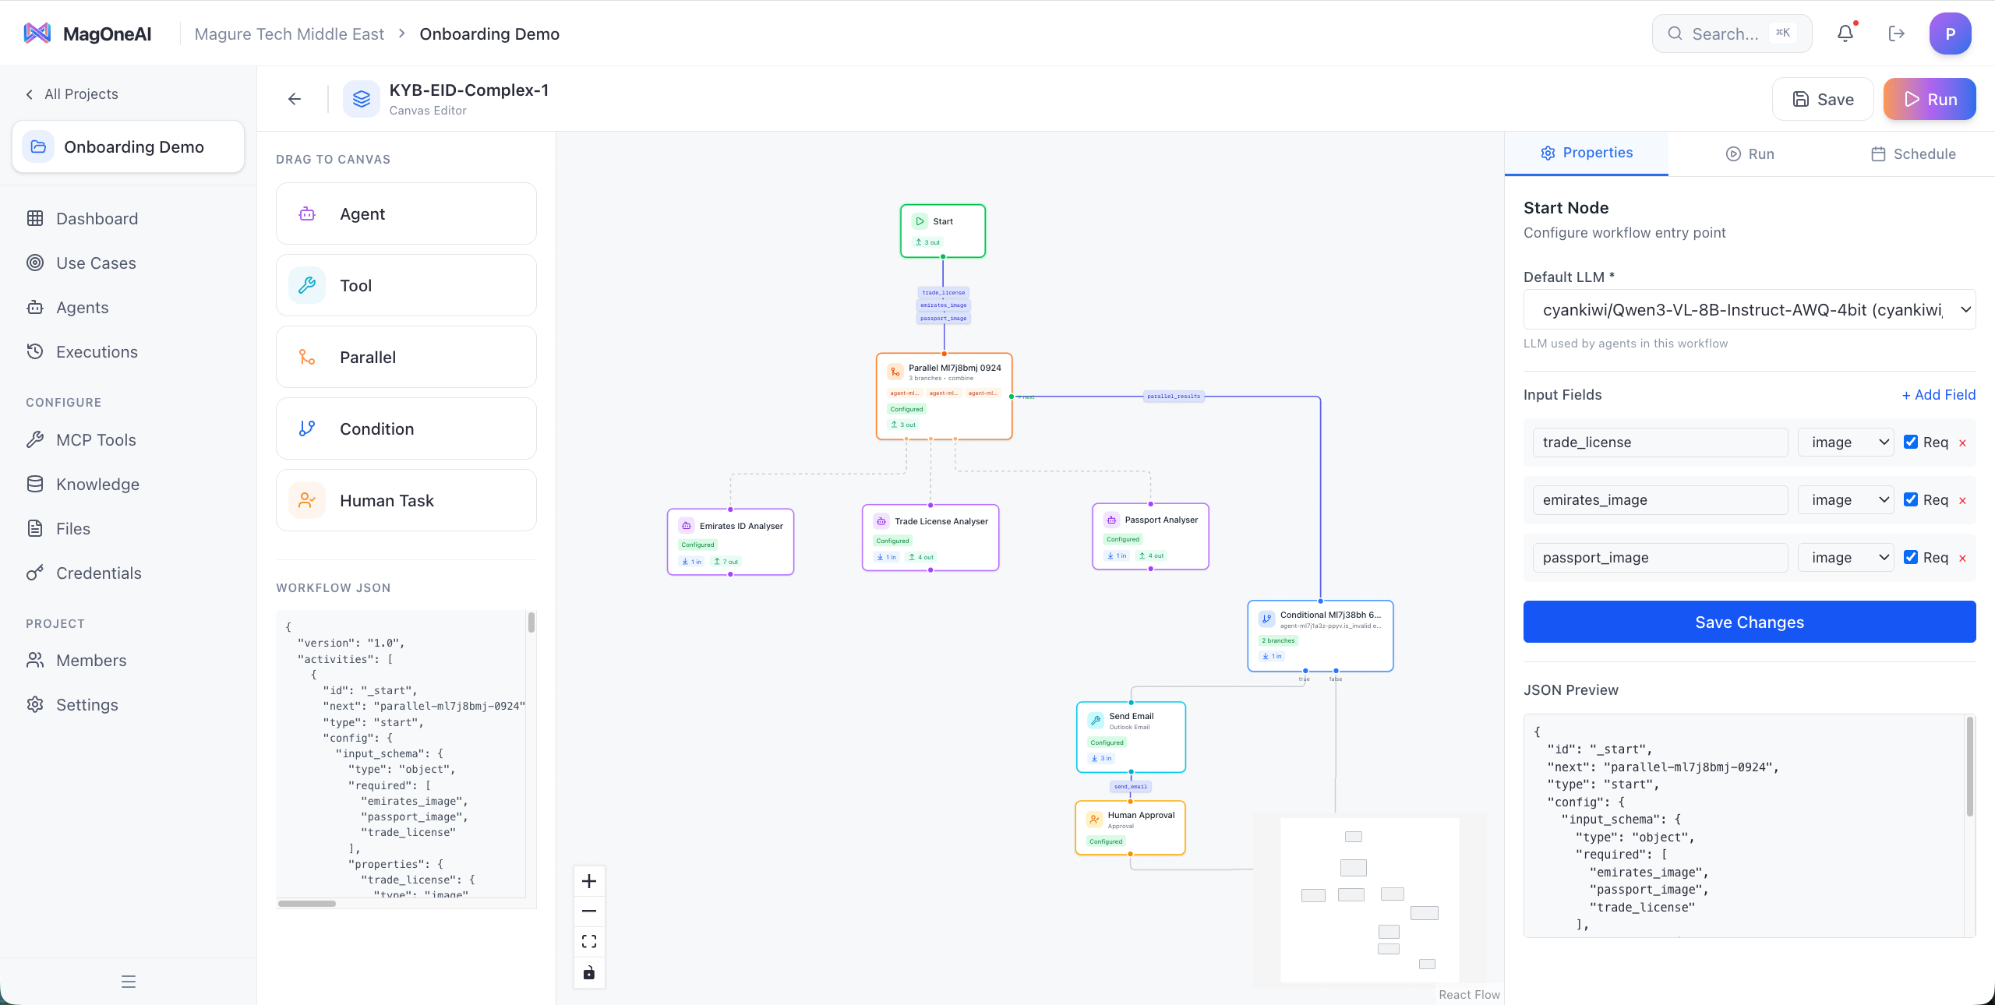The height and width of the screenshot is (1005, 1995).
Task: Go back using arrow beside KYB-EID-Complex-1
Action: 294,99
